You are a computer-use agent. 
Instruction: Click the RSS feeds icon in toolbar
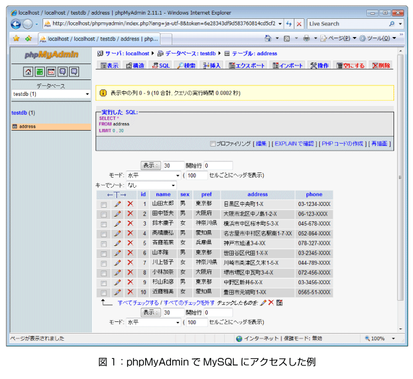287,39
